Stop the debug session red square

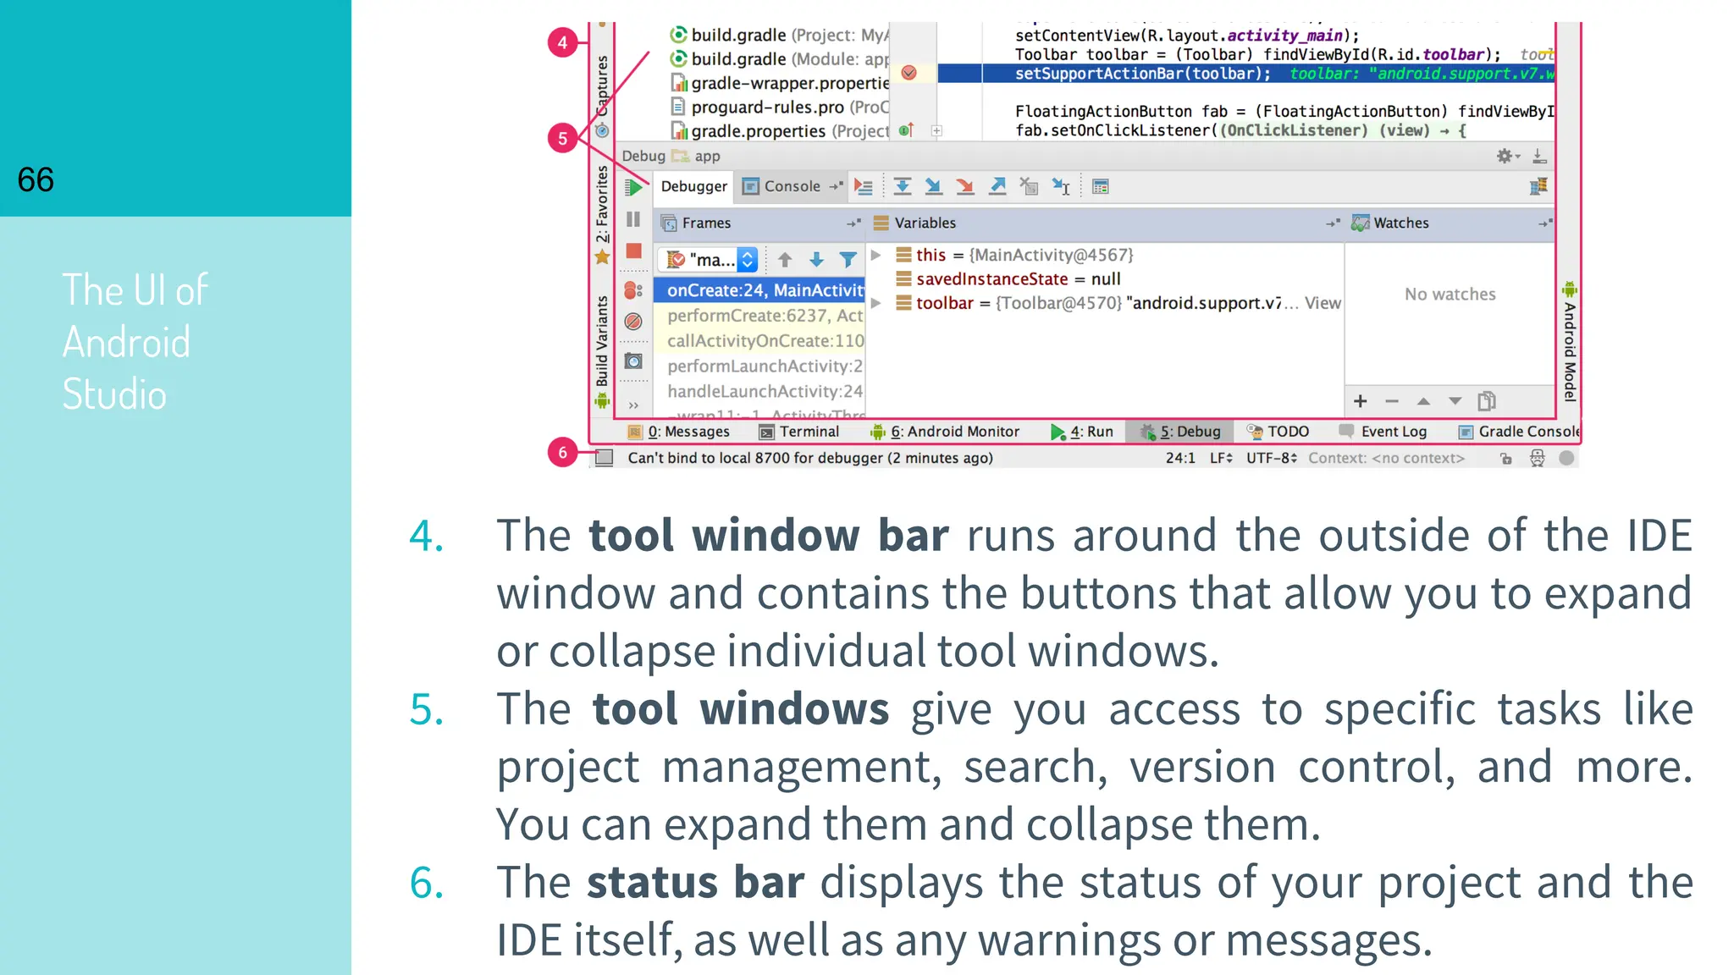(x=633, y=251)
